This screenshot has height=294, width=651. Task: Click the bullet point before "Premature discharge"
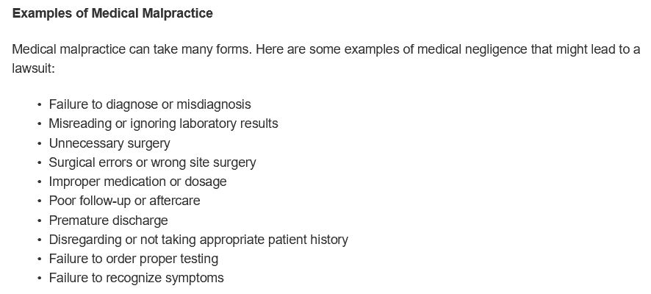point(39,220)
